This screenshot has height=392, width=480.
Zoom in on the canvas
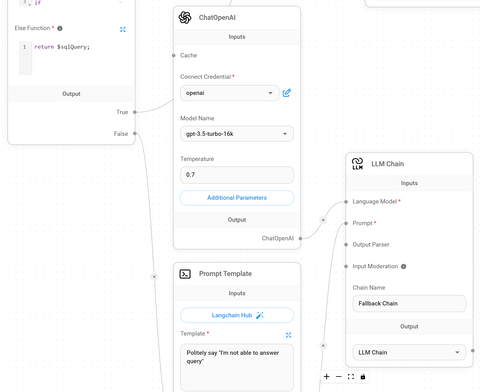(327, 376)
